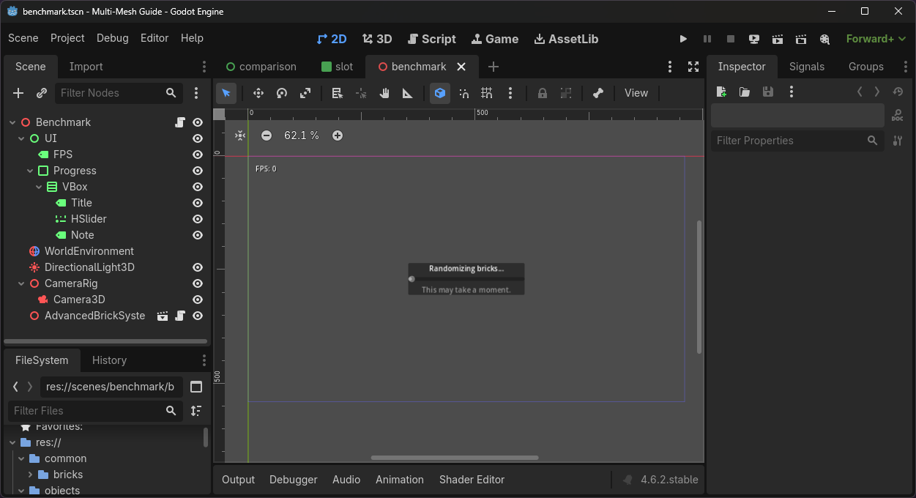This screenshot has width=916, height=498.
Task: Load a resource via Inspector folder icon
Action: (x=745, y=92)
